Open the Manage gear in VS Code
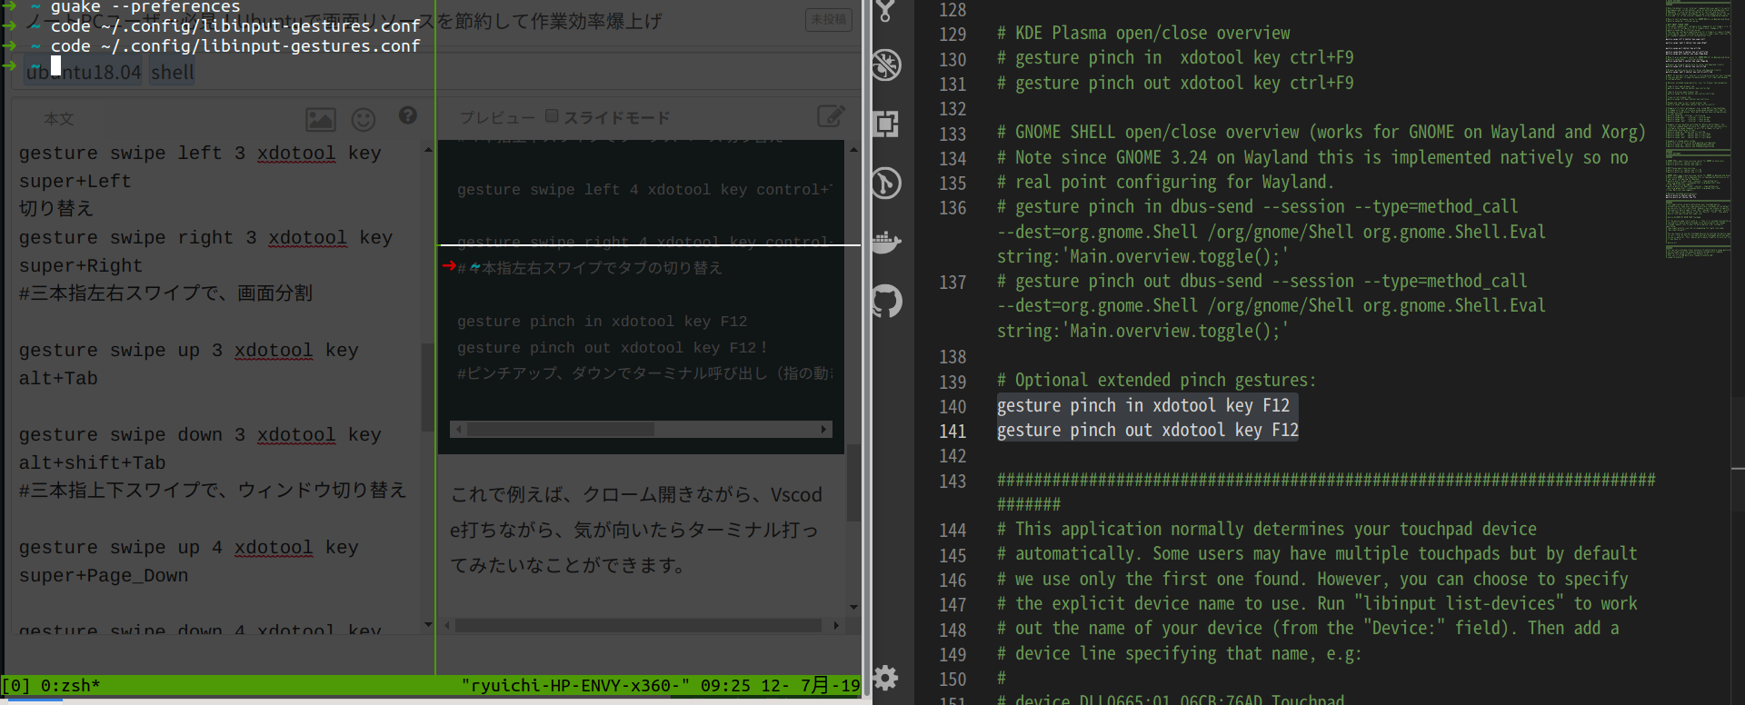This screenshot has width=1745, height=705. point(886,677)
